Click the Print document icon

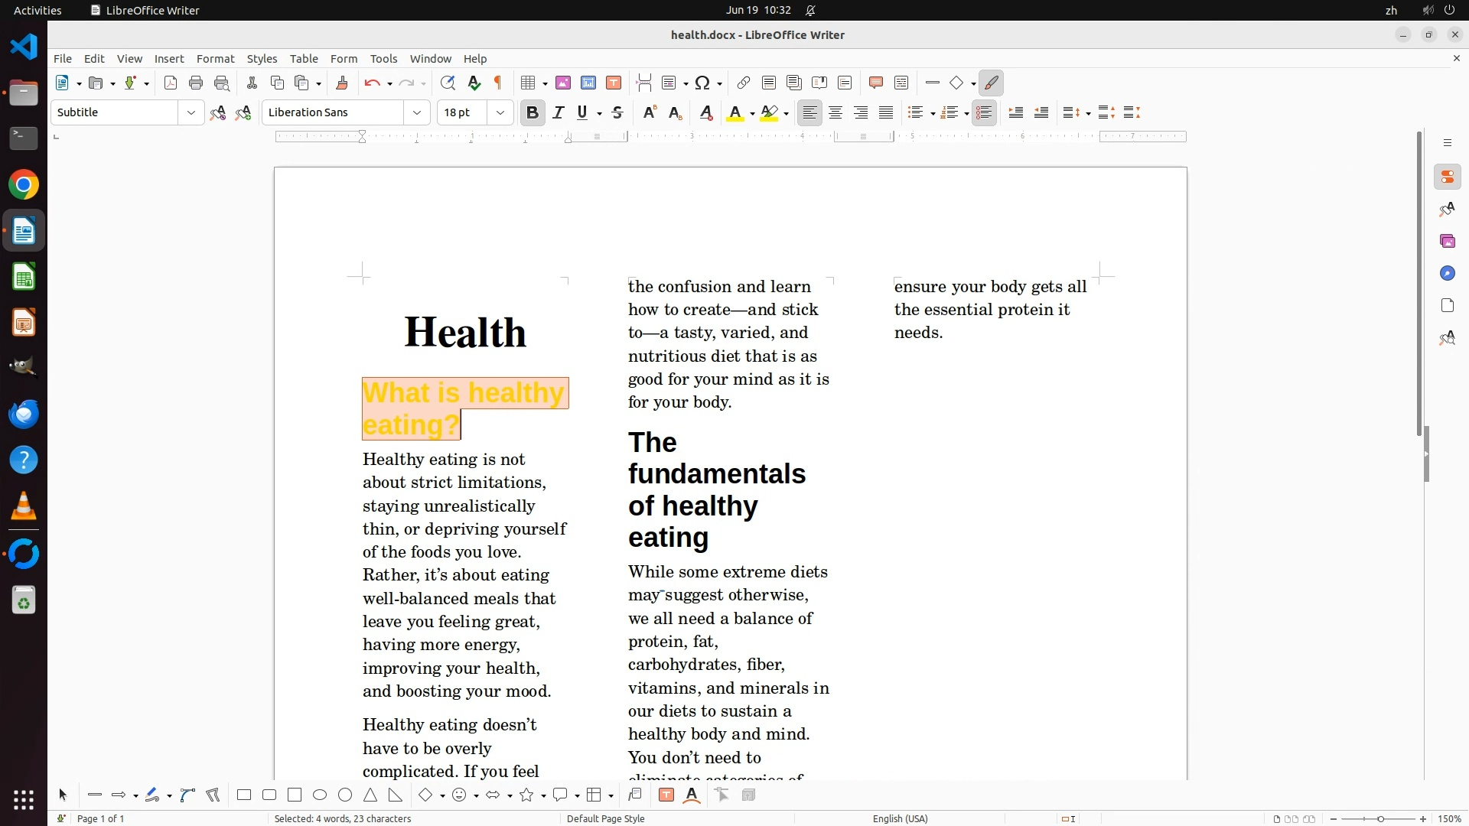point(196,83)
